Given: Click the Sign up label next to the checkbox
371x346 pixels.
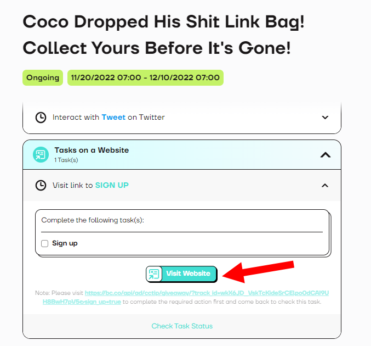Looking at the screenshot, I should point(65,243).
